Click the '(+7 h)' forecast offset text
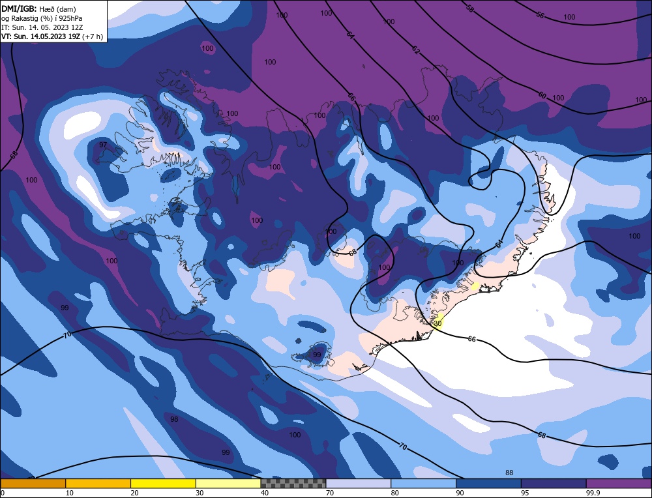Viewport: 652px width, 498px height. click(93, 37)
